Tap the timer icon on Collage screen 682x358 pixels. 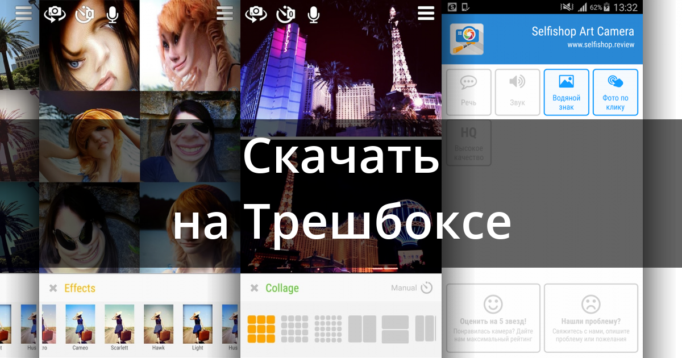[285, 13]
